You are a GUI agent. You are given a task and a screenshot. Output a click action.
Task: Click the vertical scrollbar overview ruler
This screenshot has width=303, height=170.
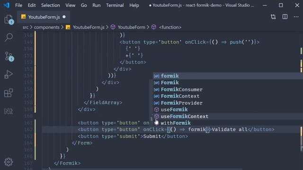click(301, 100)
